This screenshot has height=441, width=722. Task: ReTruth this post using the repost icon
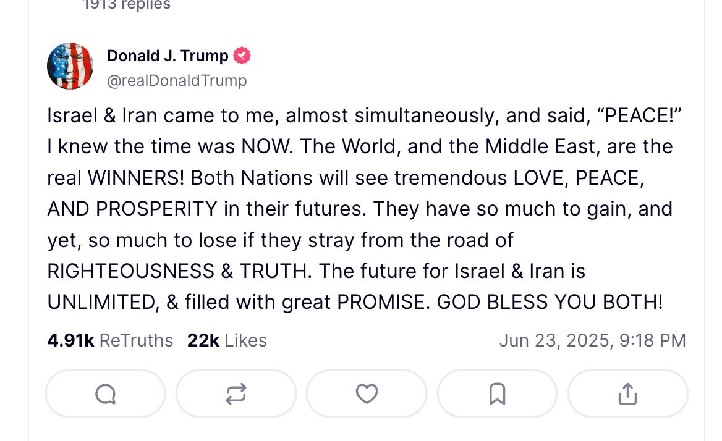pos(236,393)
